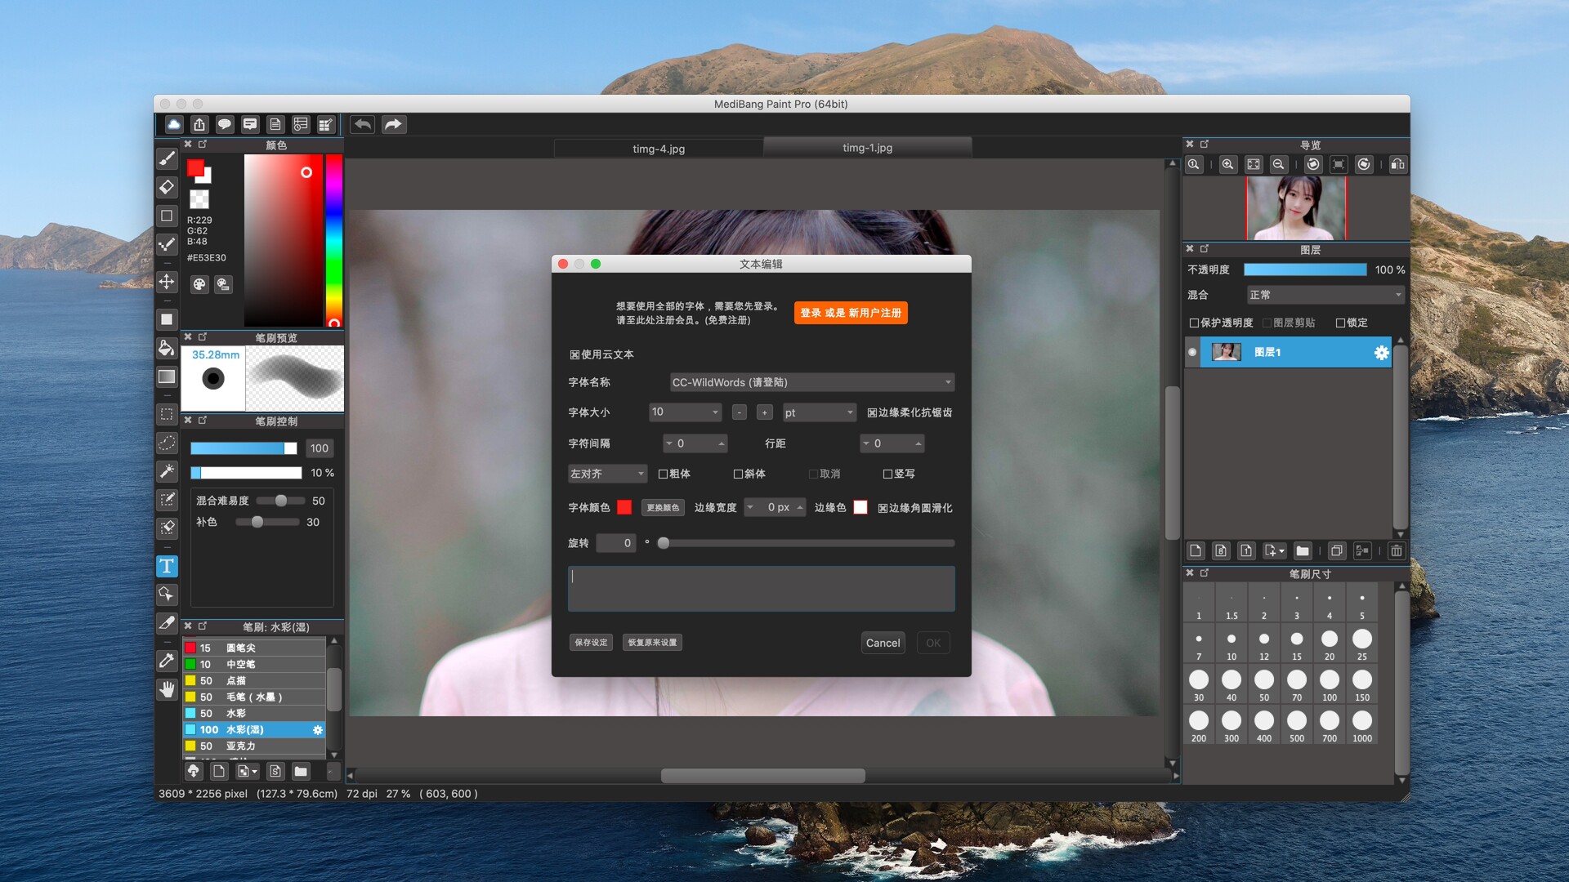
Task: Select brush size 100 preset
Action: point(1330,684)
